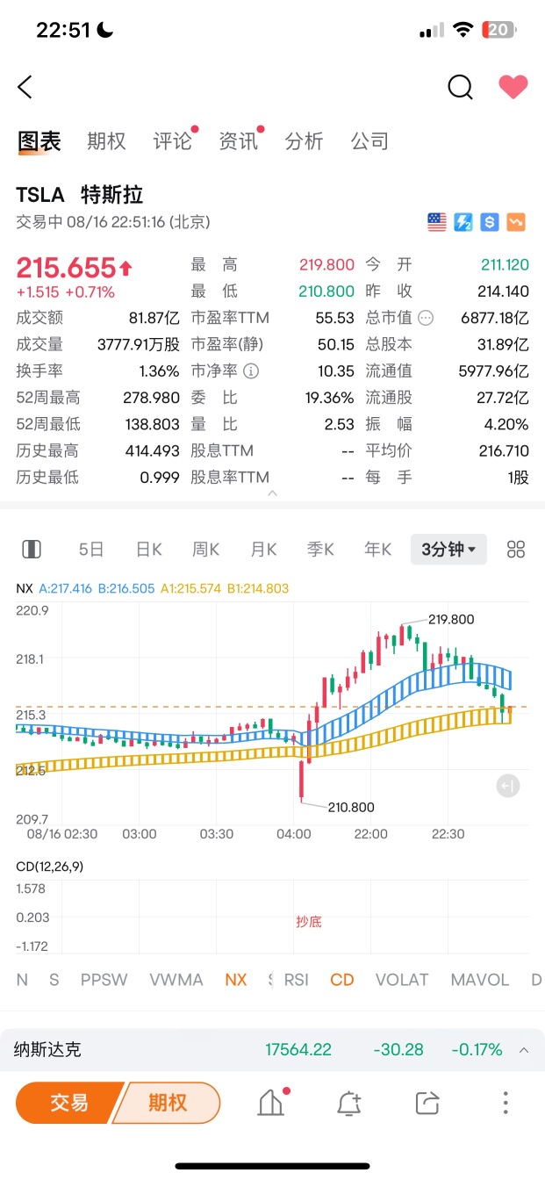Open the price alert bell icon
The width and height of the screenshot is (545, 1180).
(x=349, y=1103)
